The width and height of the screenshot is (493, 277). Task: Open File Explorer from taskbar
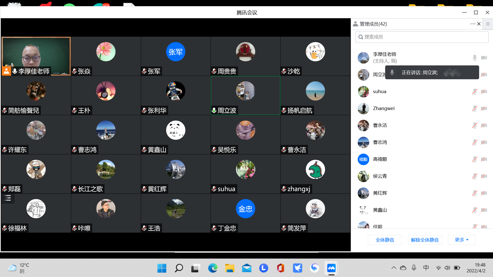tap(230, 268)
